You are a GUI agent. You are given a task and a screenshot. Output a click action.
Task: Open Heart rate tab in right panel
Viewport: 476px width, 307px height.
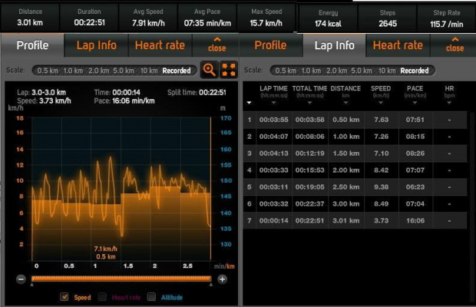pyautogui.click(x=398, y=45)
